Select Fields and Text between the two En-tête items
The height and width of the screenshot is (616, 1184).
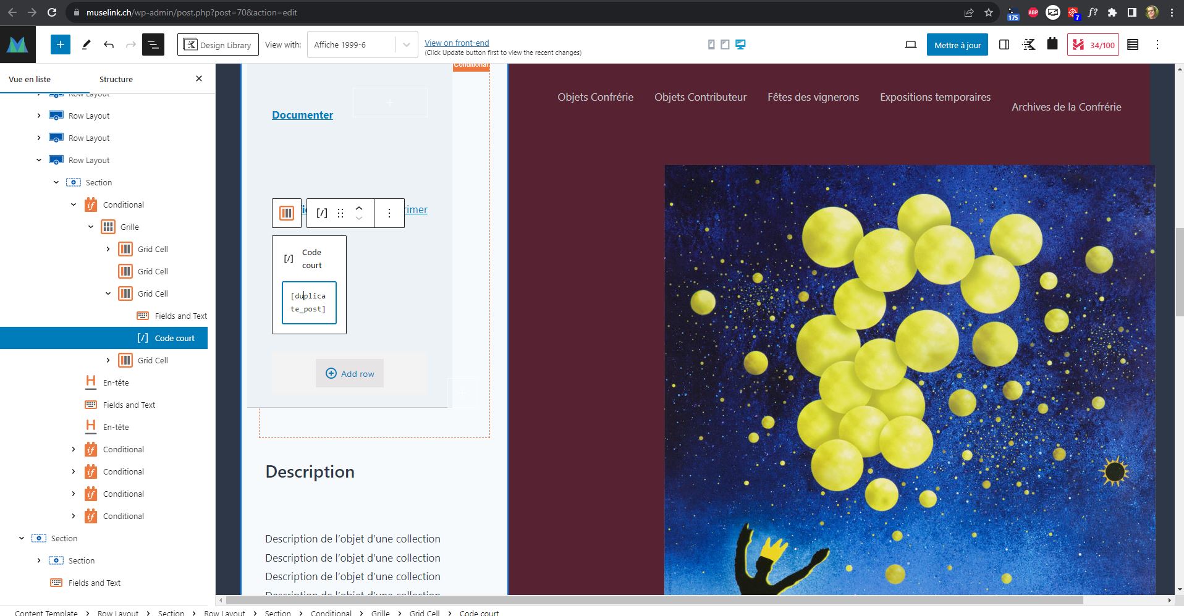click(129, 405)
